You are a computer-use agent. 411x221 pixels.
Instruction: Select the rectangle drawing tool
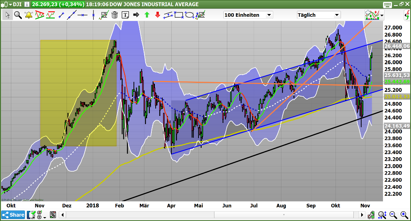tap(179, 15)
